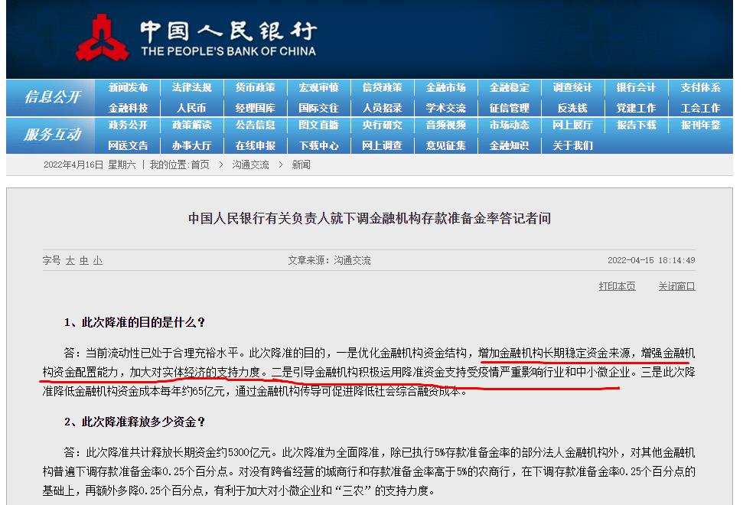Go to 征信管理 section
The height and width of the screenshot is (505, 743).
click(x=509, y=108)
